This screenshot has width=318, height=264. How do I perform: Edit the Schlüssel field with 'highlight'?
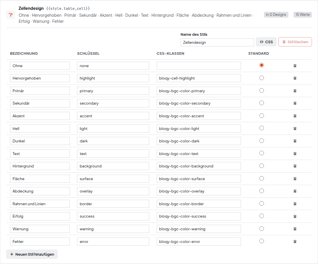pos(113,78)
